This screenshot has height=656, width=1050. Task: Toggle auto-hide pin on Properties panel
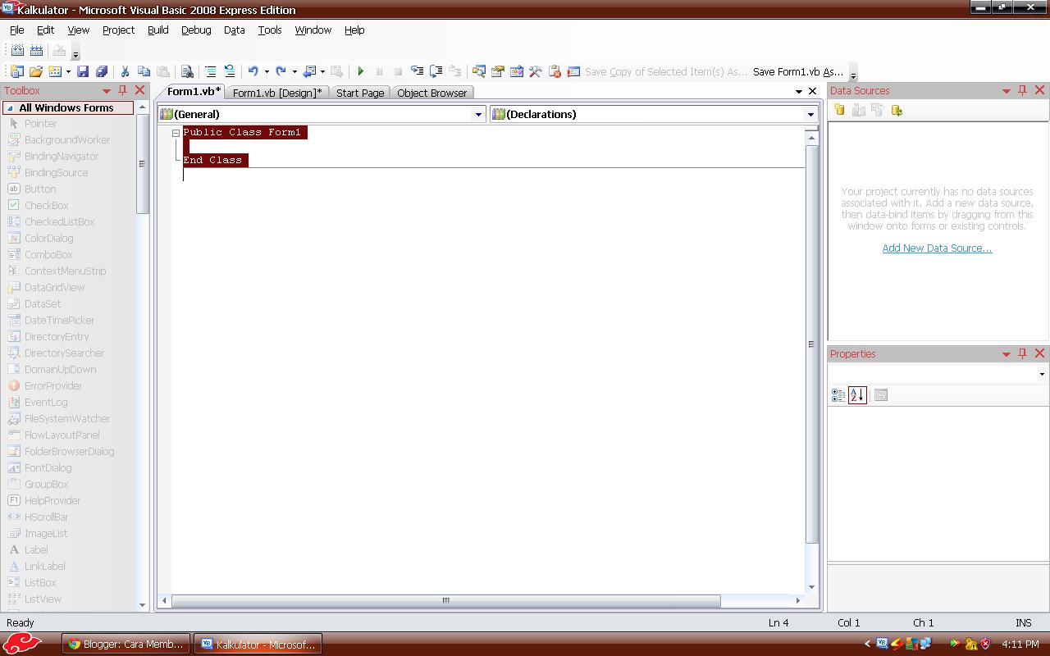click(x=1022, y=353)
